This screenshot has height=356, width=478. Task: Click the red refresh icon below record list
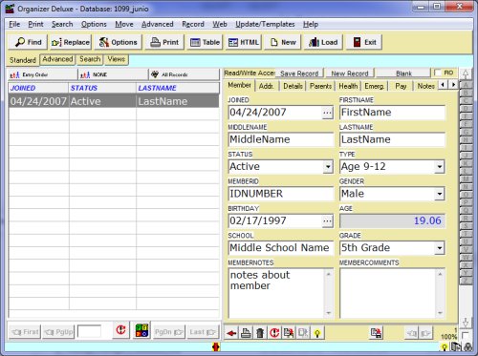tap(120, 330)
